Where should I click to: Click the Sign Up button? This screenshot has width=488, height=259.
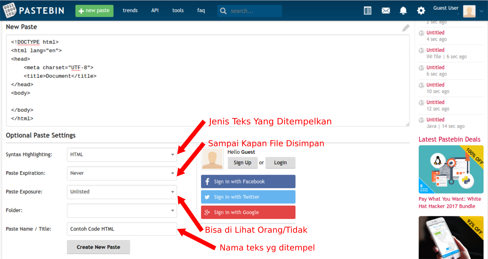[243, 163]
